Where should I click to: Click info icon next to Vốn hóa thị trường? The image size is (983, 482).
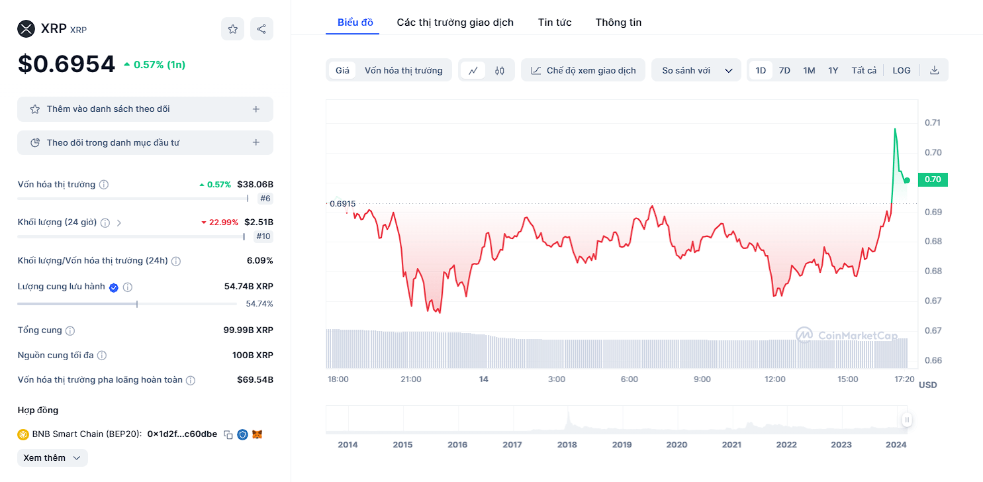click(x=104, y=185)
